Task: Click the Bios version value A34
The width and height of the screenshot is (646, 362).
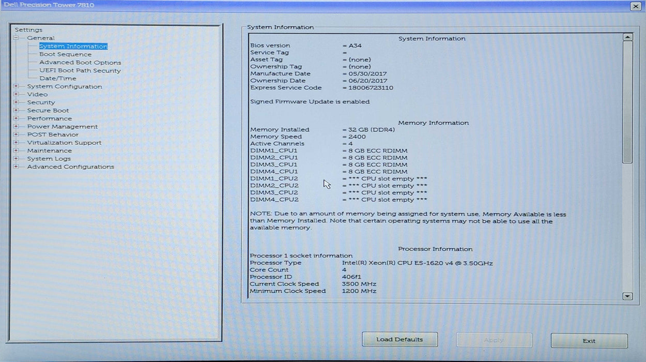Action: pyautogui.click(x=355, y=46)
